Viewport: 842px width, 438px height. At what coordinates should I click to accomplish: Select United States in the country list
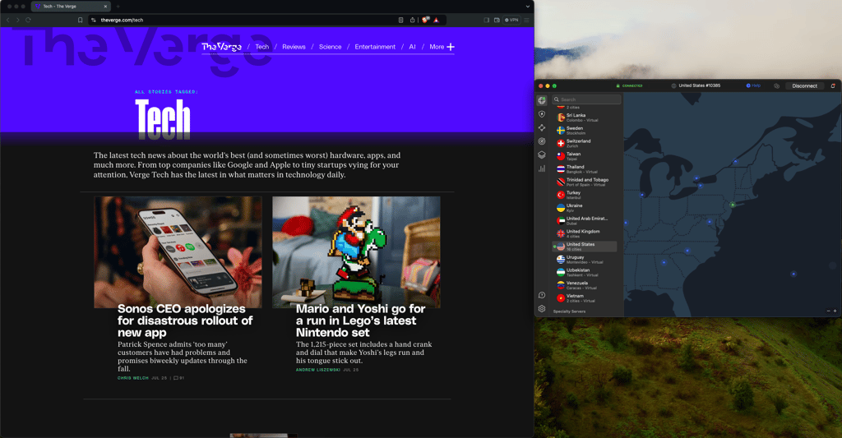(585, 247)
